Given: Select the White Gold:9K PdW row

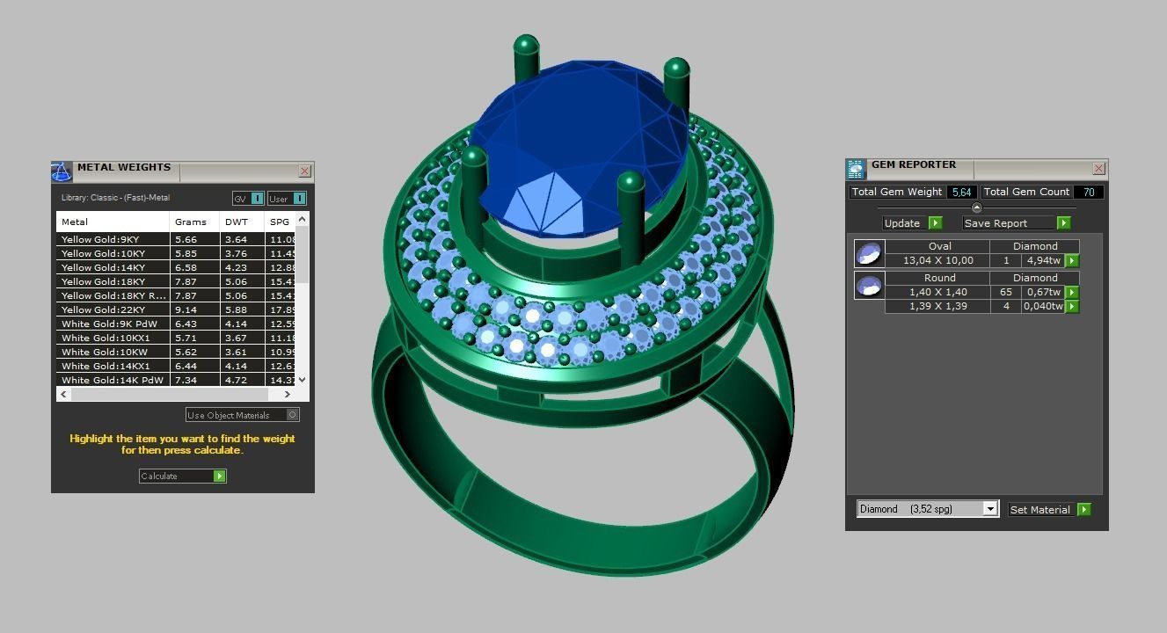Looking at the screenshot, I should 176,324.
